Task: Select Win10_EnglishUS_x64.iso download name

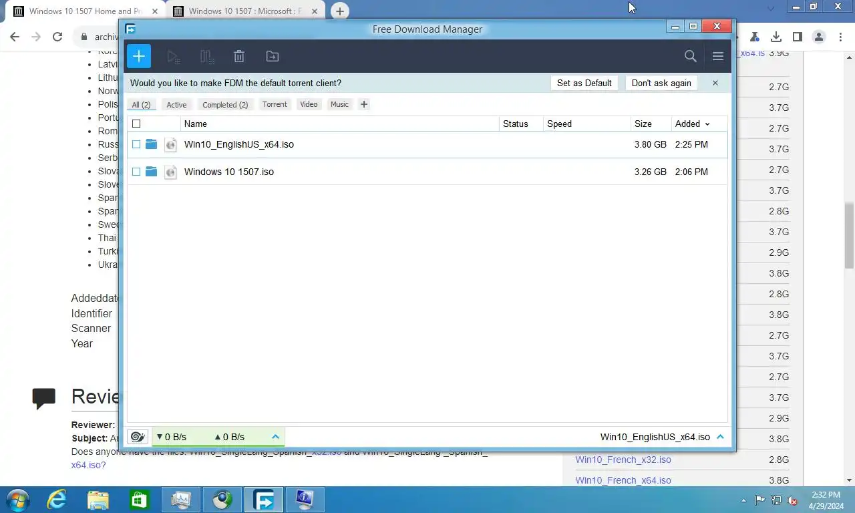Action: pyautogui.click(x=239, y=144)
